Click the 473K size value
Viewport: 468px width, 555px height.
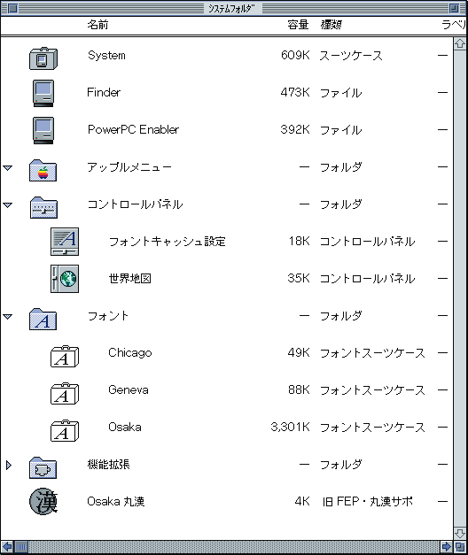(295, 93)
